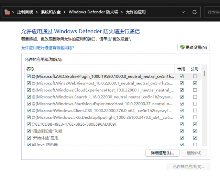The width and height of the screenshot is (220, 182).
Task: Click the 允许其他应用(R)... button
Action: (x=188, y=167)
